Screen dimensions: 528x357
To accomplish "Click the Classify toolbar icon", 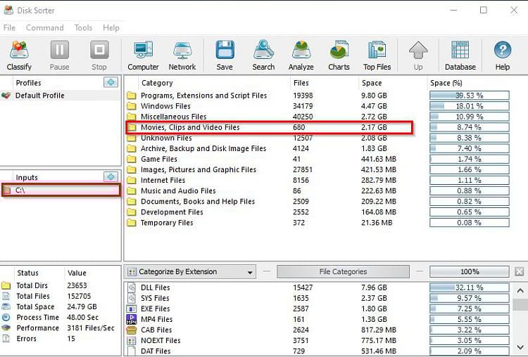I will point(19,55).
